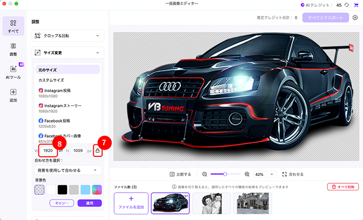363x220 pixels.
Task: Click the car preview image
Action: click(x=236, y=96)
